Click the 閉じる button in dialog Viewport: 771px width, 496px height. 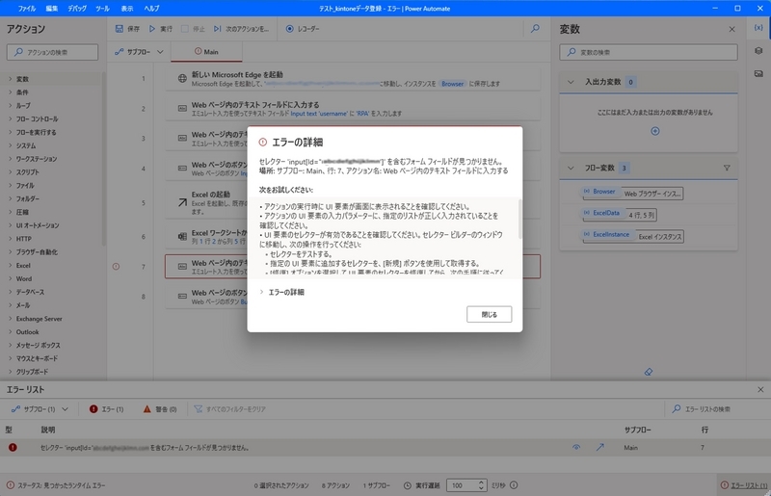(x=490, y=315)
